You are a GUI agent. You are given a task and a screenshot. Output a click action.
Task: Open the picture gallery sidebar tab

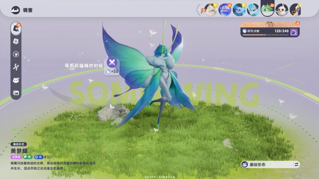point(16,93)
